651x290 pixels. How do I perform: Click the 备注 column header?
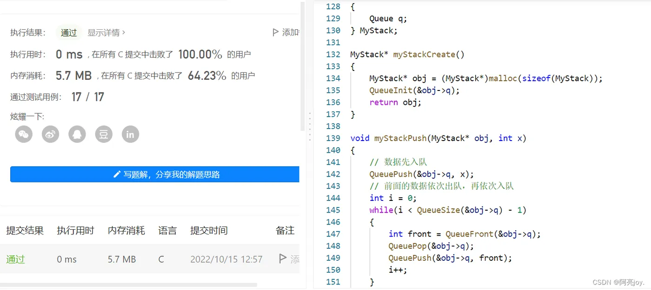pos(285,231)
